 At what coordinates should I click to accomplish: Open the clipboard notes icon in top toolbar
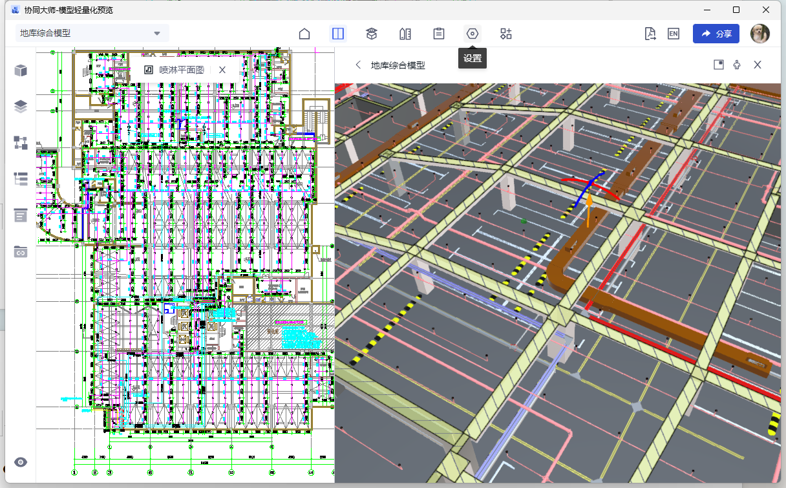click(x=439, y=34)
